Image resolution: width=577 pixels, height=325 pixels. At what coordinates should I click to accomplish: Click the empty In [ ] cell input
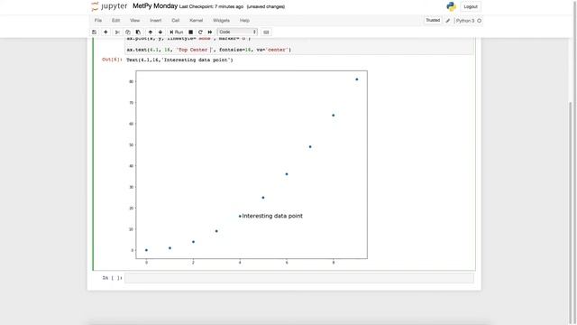point(299,278)
